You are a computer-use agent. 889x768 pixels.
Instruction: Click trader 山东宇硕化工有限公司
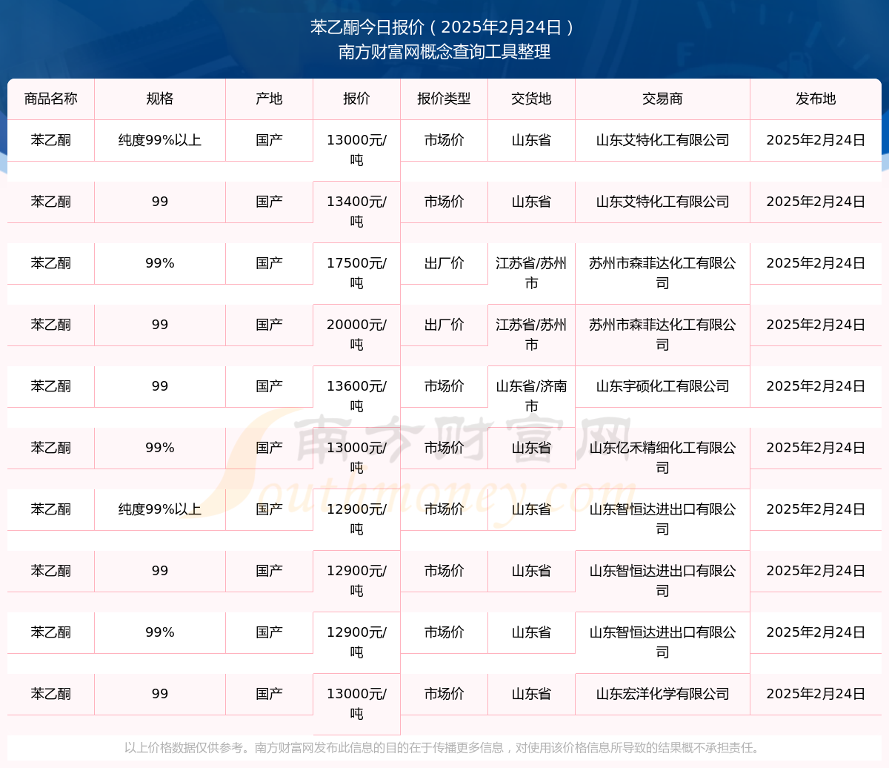[x=662, y=386]
